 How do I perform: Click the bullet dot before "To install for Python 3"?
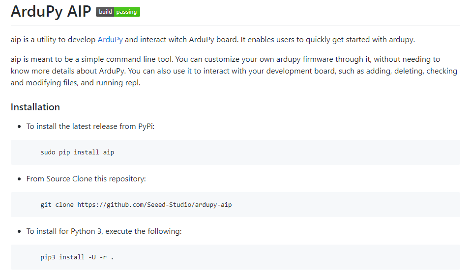tap(20, 231)
